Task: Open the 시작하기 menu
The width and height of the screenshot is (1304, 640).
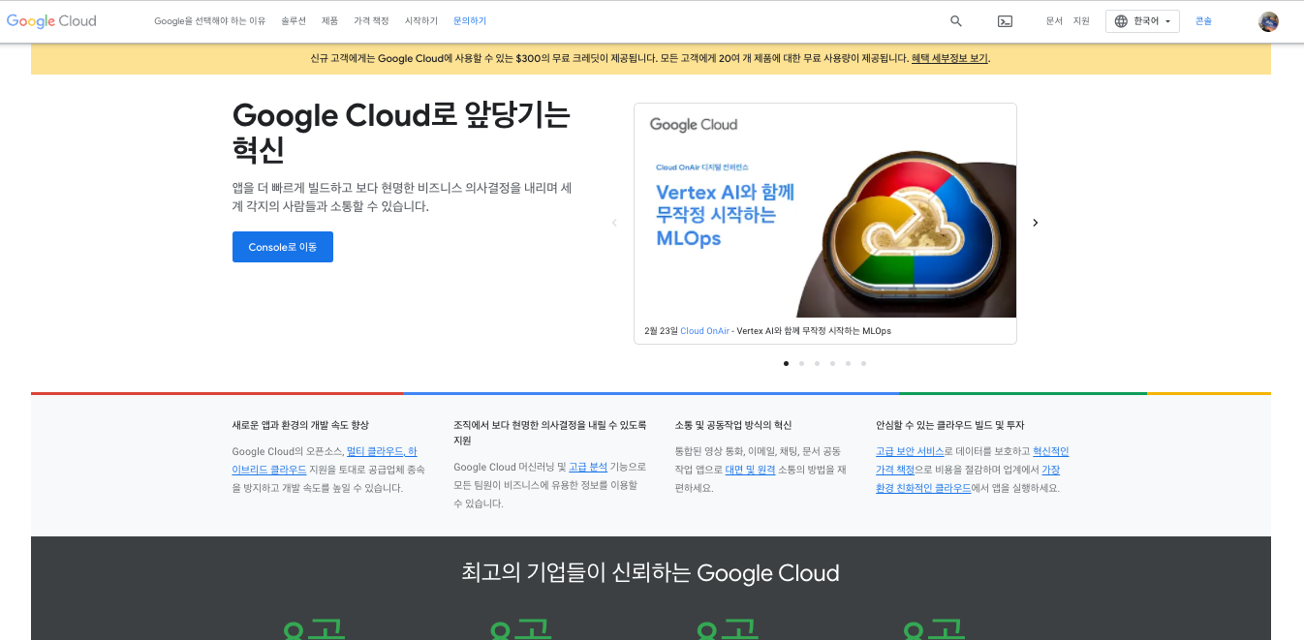Action: click(x=420, y=20)
